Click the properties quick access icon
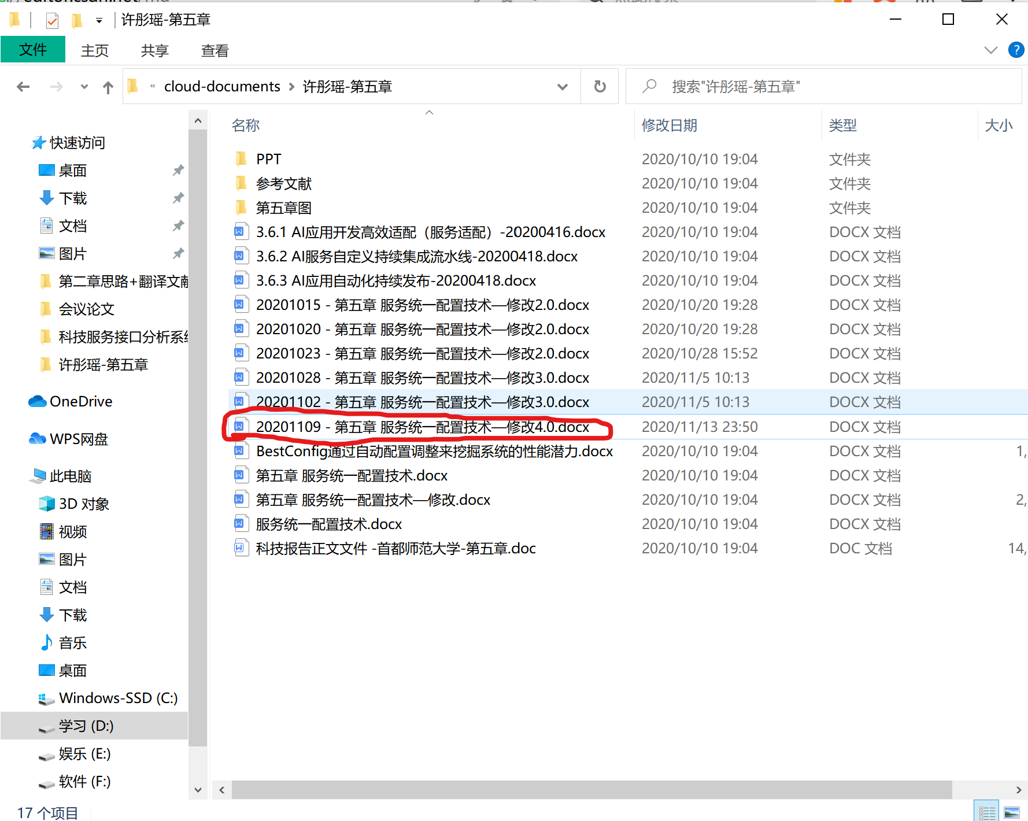Image resolution: width=1028 pixels, height=821 pixels. [52, 21]
